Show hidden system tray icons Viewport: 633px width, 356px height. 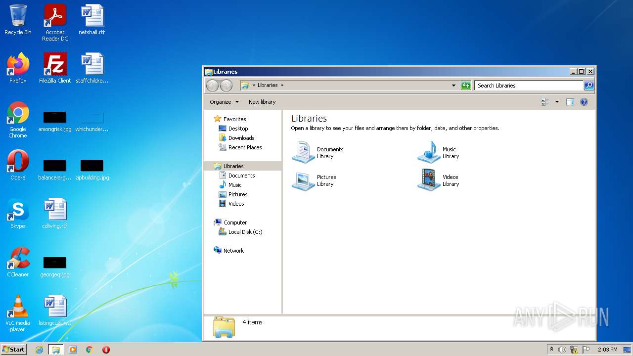(551, 350)
